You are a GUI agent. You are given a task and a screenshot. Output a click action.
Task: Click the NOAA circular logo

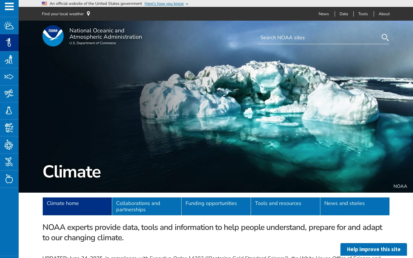pos(53,36)
